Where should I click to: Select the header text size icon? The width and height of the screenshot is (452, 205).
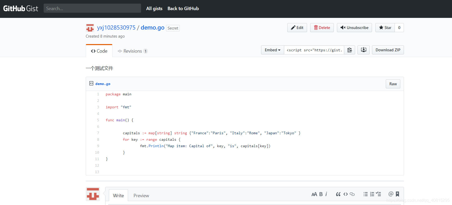click(x=314, y=194)
